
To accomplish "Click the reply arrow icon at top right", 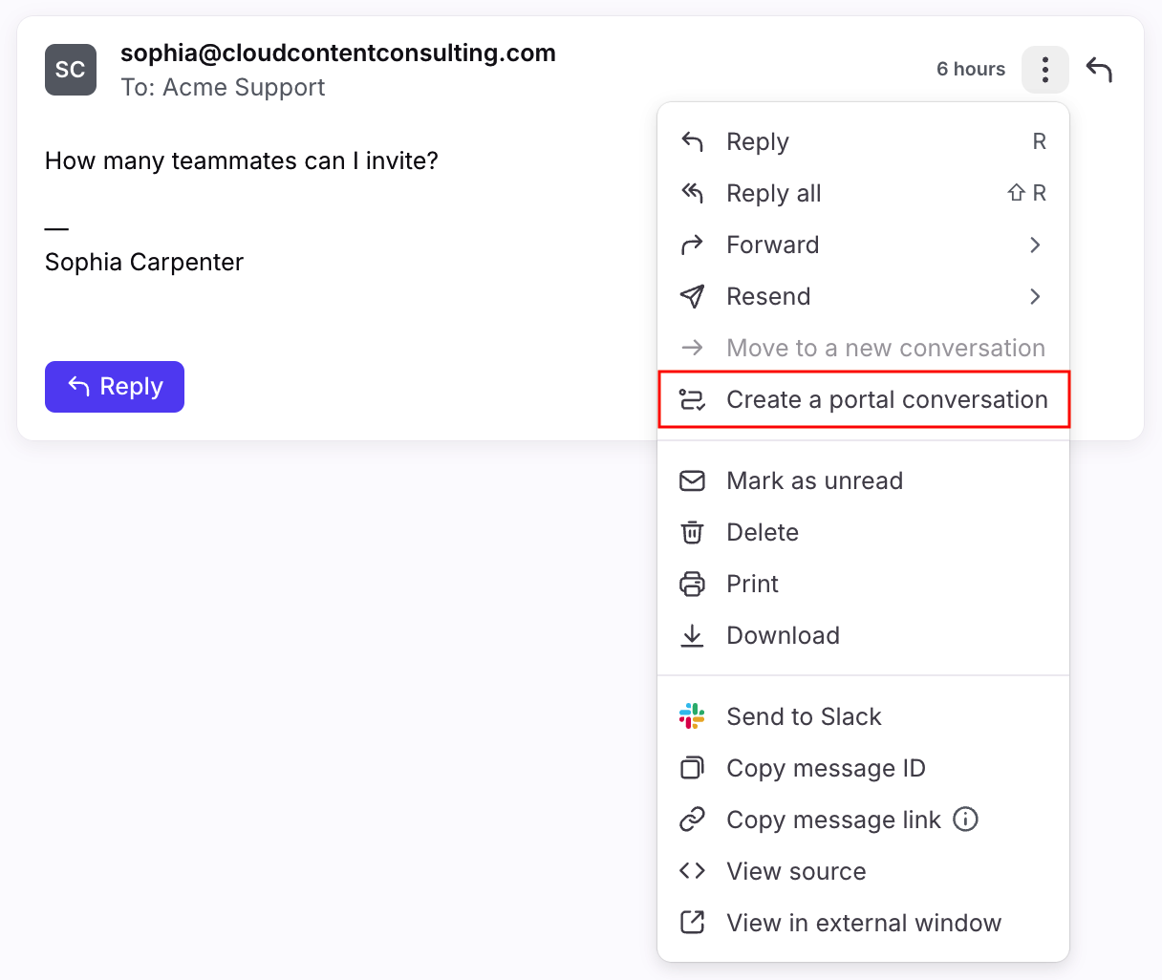I will [1099, 70].
